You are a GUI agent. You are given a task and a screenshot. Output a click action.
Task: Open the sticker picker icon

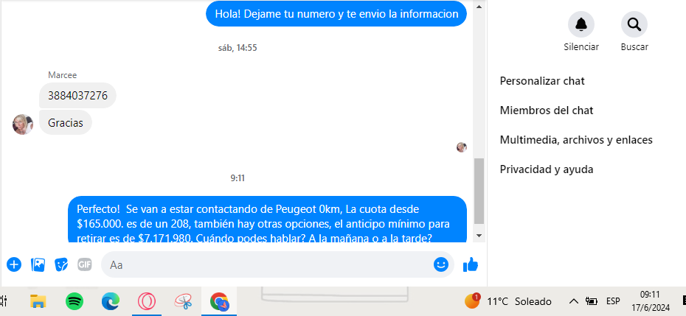pyautogui.click(x=61, y=264)
